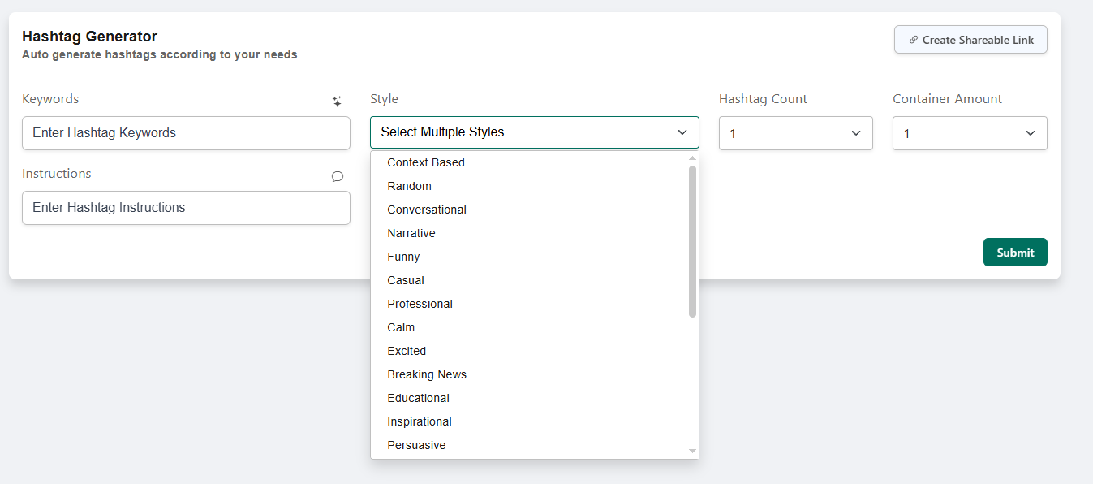1093x484 pixels.
Task: Select the Professional style option
Action: 420,304
